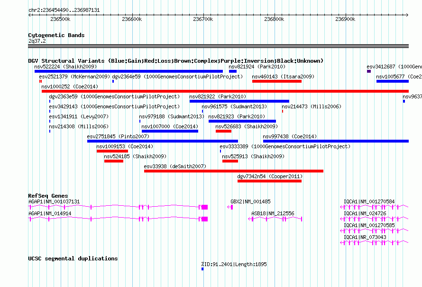Click the 236900k ruler label
422x287 pixels.
[x=345, y=19]
